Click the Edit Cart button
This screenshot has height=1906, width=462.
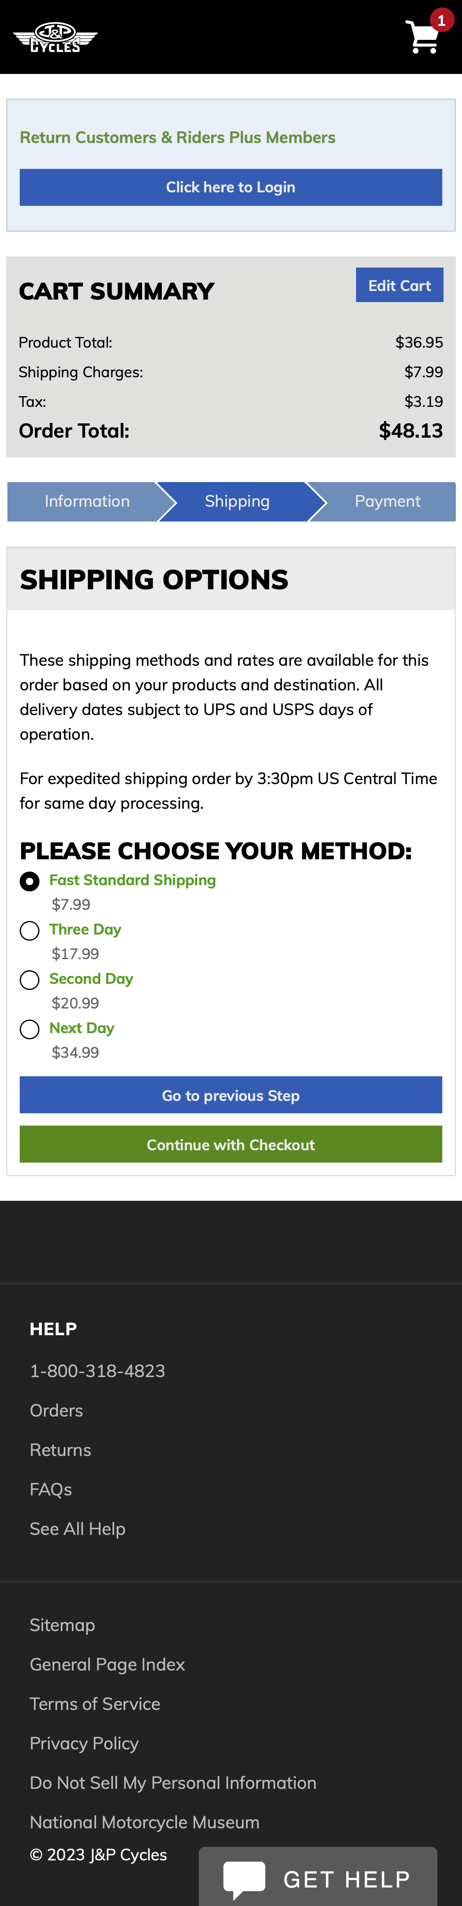pos(399,285)
